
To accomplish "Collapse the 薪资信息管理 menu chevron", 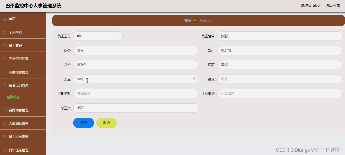I will tap(40, 85).
